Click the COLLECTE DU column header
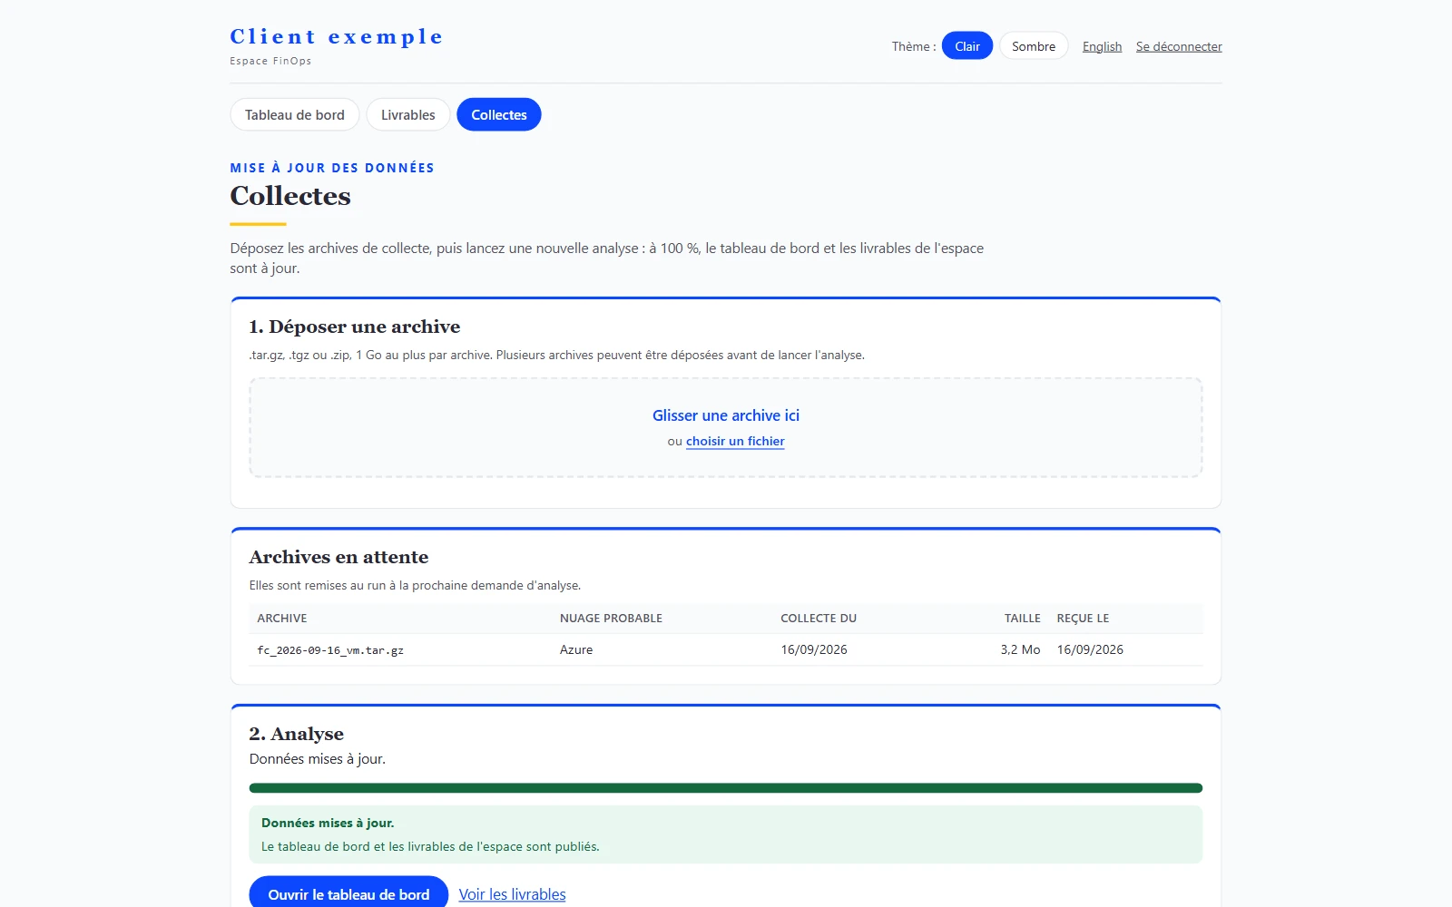Image resolution: width=1452 pixels, height=907 pixels. pyautogui.click(x=819, y=619)
